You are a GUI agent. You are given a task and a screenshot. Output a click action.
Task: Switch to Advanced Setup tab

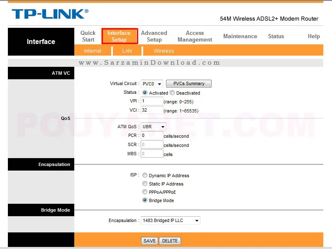pyautogui.click(x=154, y=36)
